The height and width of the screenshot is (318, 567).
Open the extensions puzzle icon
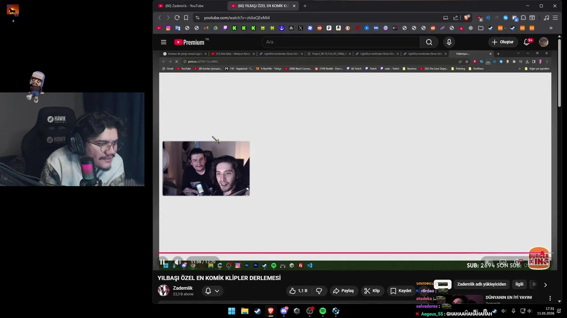(x=523, y=18)
